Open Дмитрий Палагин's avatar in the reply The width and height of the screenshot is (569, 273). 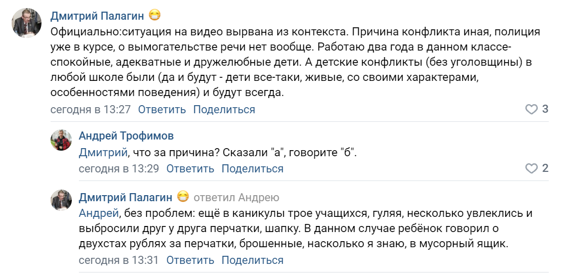(61, 200)
